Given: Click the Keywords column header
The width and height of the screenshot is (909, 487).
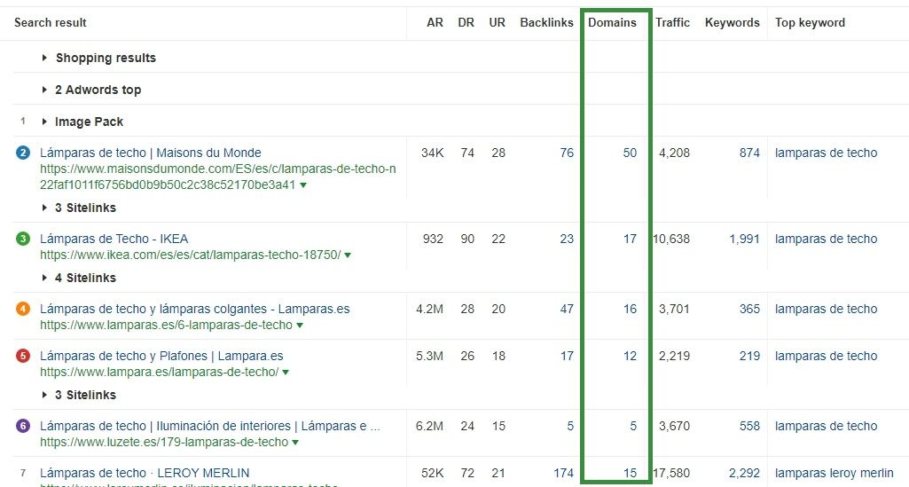Looking at the screenshot, I should 733,22.
